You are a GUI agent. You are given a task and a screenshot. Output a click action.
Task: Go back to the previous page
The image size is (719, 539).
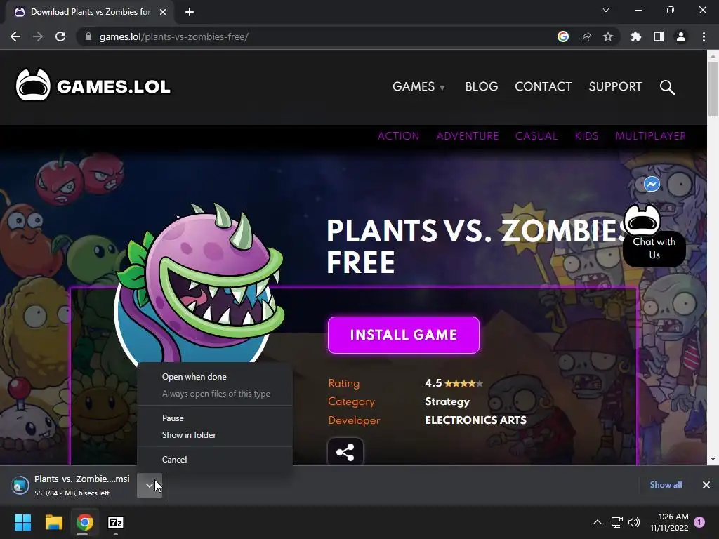[x=15, y=36]
